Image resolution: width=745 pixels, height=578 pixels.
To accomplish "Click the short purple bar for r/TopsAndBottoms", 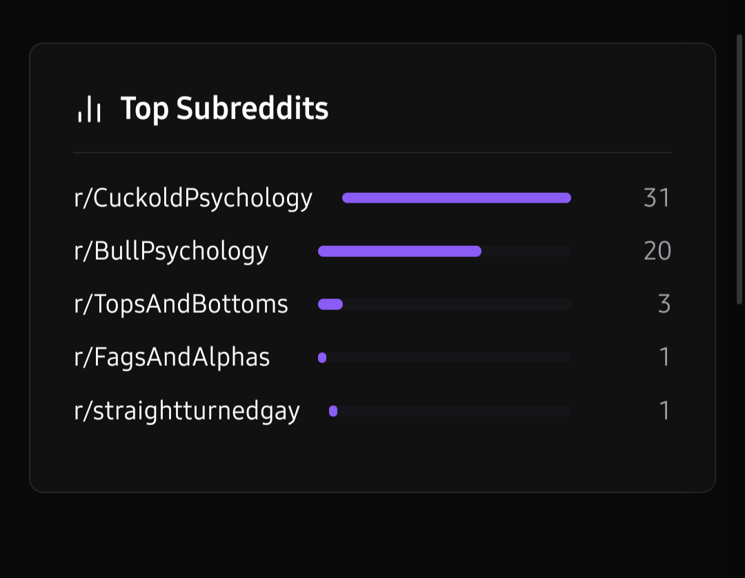I will [x=330, y=305].
